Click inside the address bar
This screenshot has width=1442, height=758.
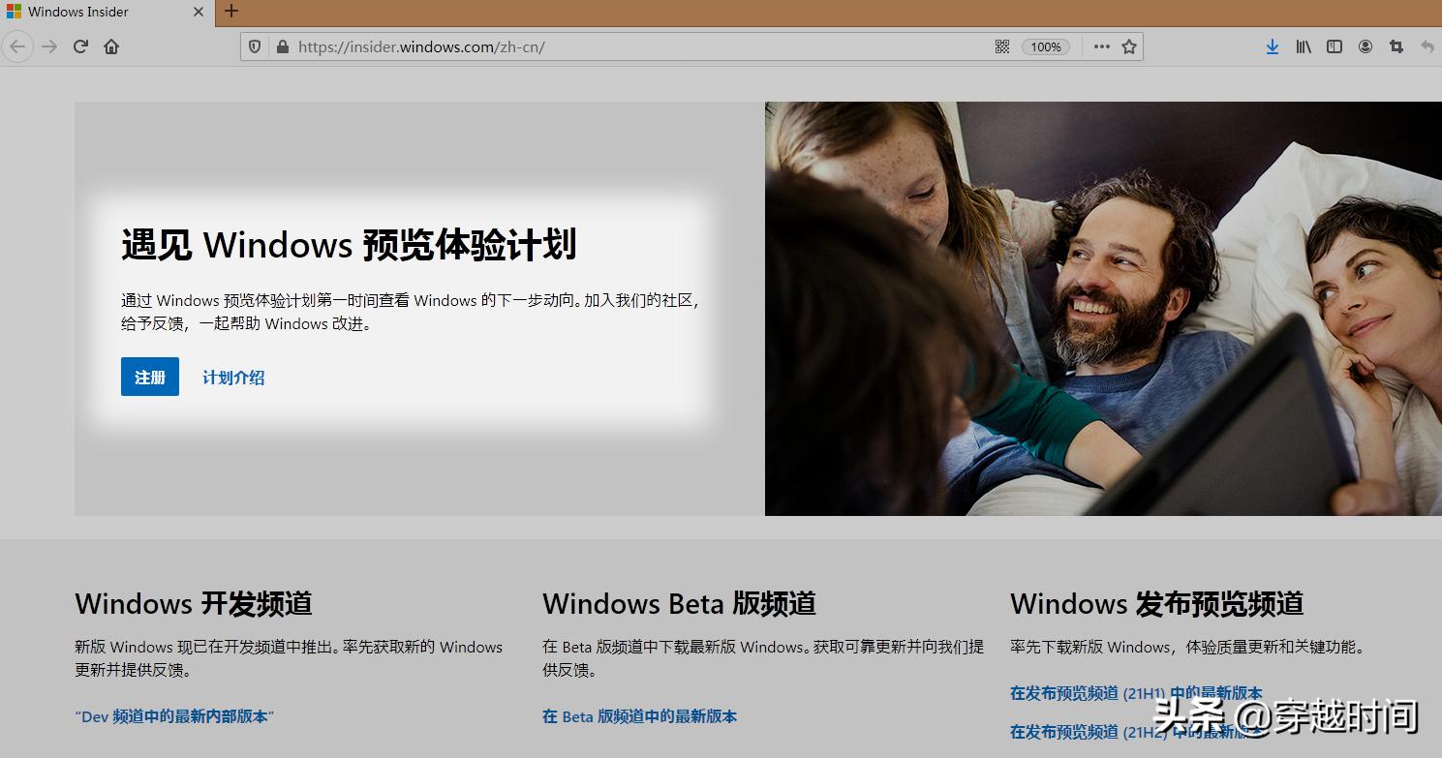[x=581, y=45]
